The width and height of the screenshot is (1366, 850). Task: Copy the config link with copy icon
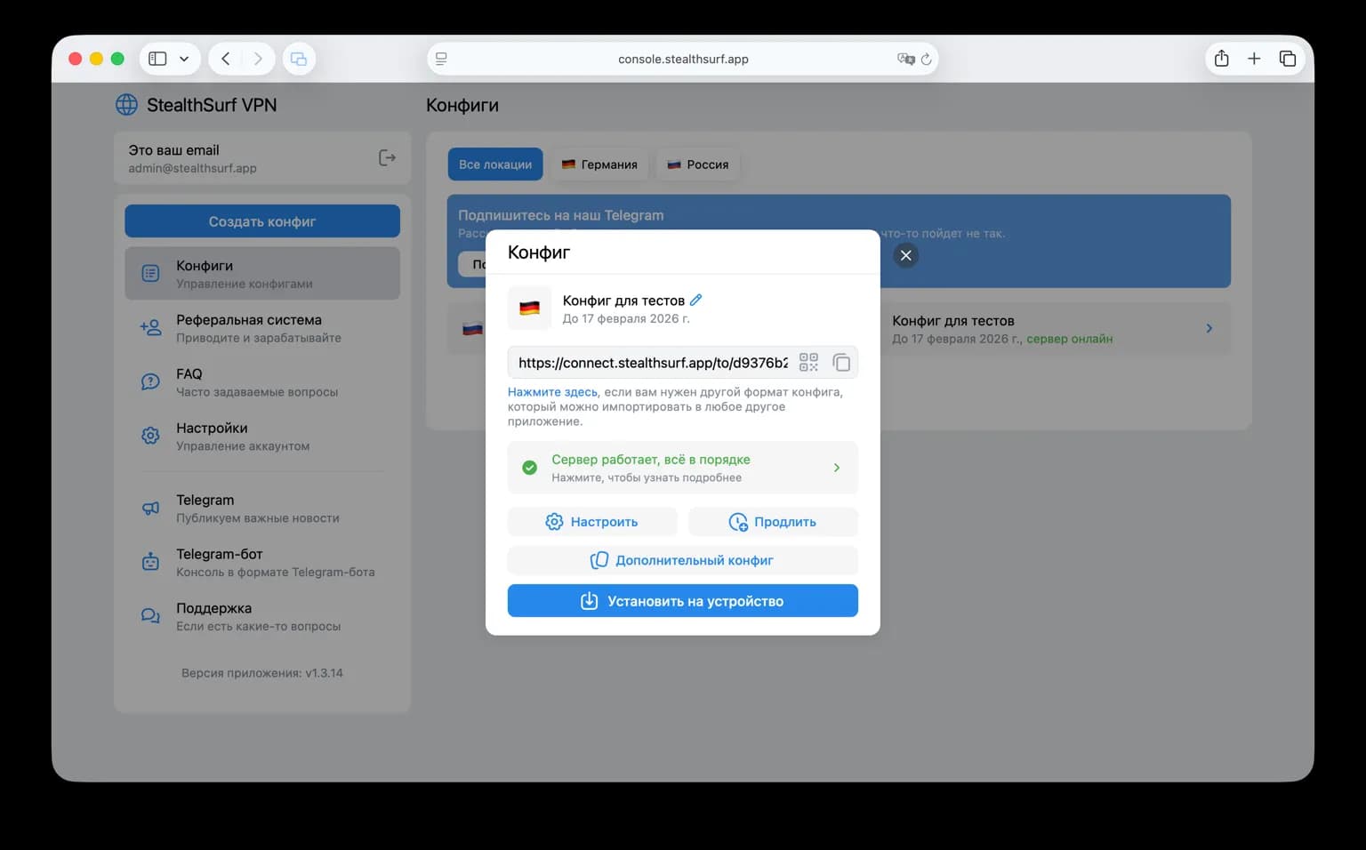pyautogui.click(x=841, y=362)
